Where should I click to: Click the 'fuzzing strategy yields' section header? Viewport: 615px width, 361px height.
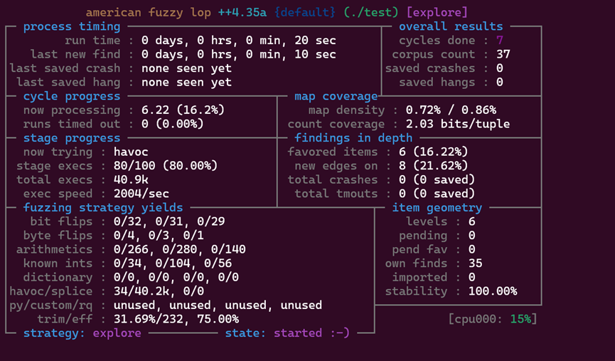tap(103, 207)
